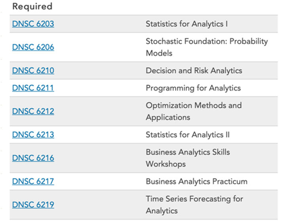This screenshot has height=221, width=285.
Task: Follow the DNSC 6210 link
Action: pos(33,70)
